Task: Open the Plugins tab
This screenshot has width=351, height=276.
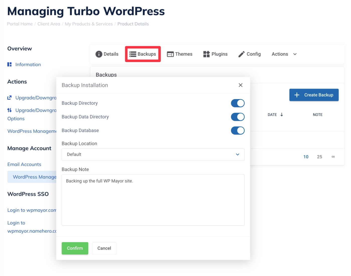Action: [x=215, y=54]
